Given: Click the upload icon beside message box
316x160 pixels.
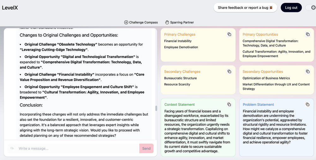Looking at the screenshot, I should (x=12, y=148).
